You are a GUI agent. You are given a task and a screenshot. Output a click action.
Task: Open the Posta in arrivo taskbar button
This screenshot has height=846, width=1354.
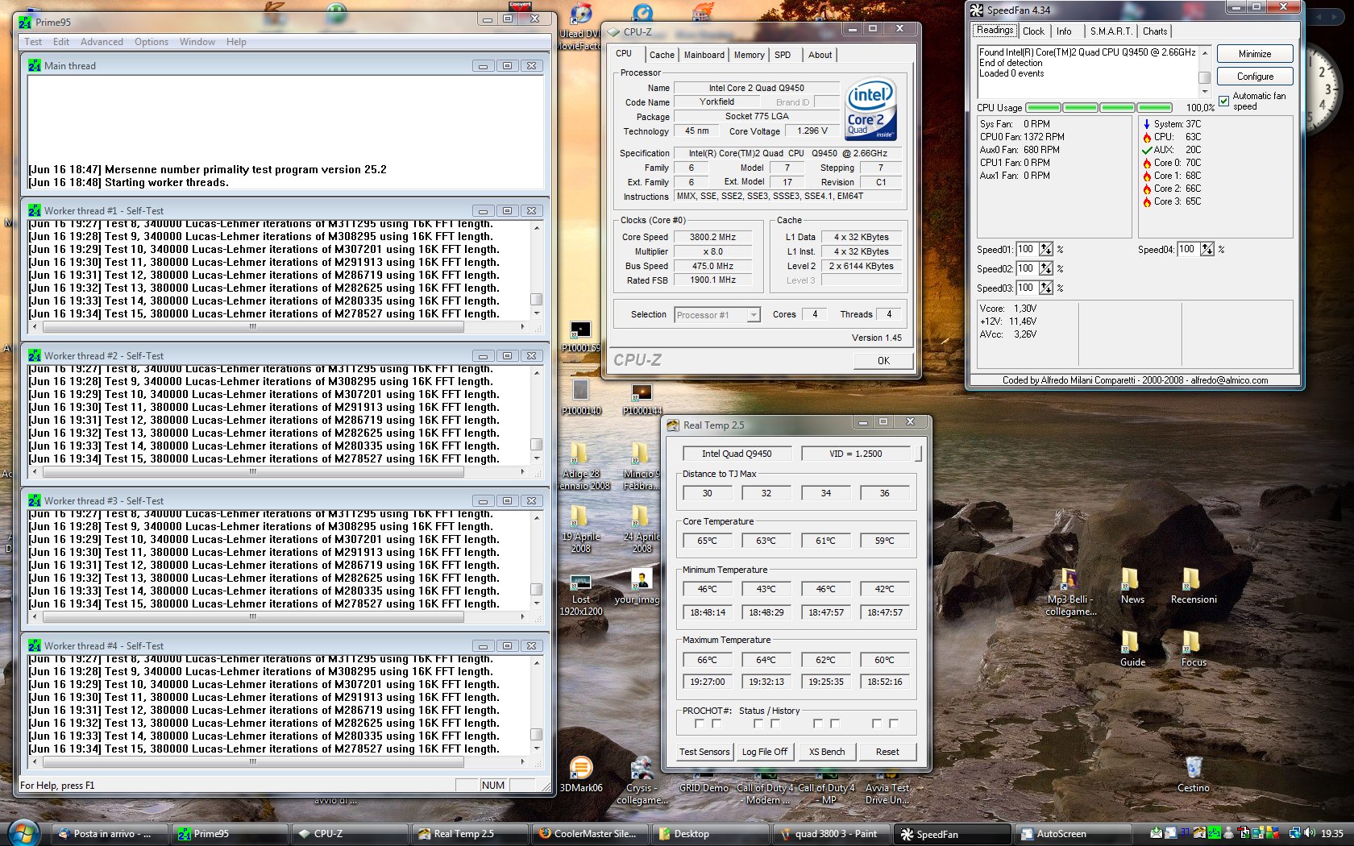point(111,834)
